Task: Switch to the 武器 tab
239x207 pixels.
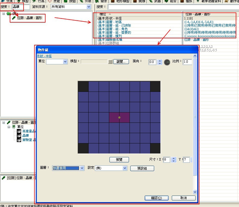Action: (155, 1)
